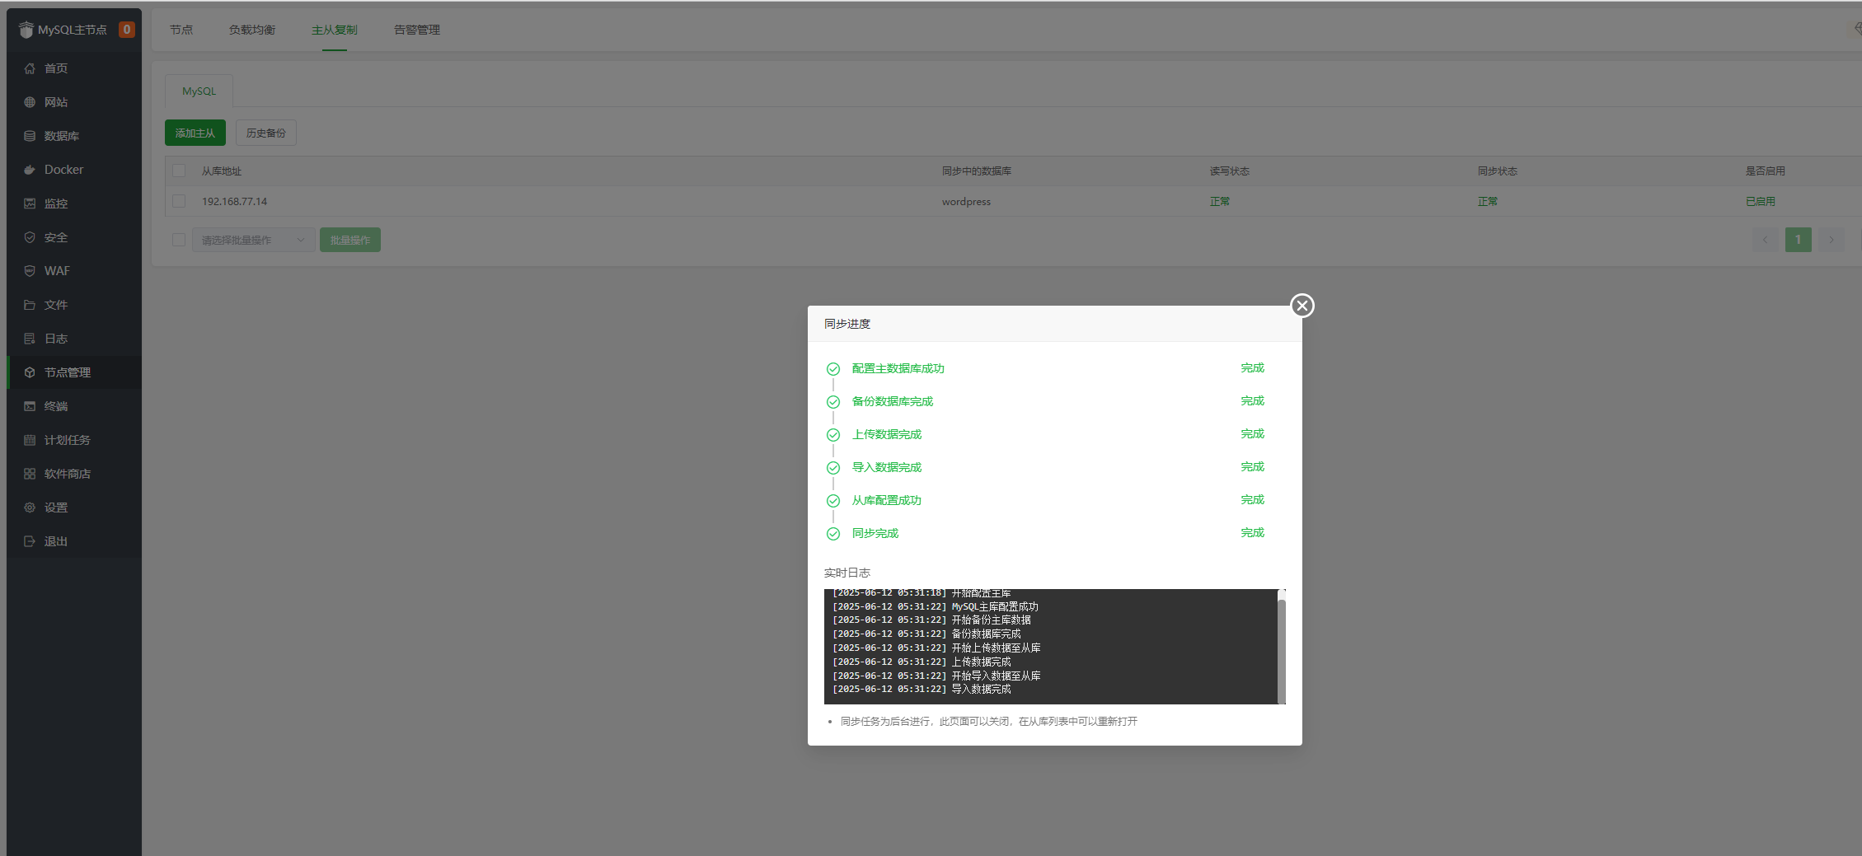Switch to the 负载均衡 tab
This screenshot has width=1862, height=856.
tap(252, 30)
